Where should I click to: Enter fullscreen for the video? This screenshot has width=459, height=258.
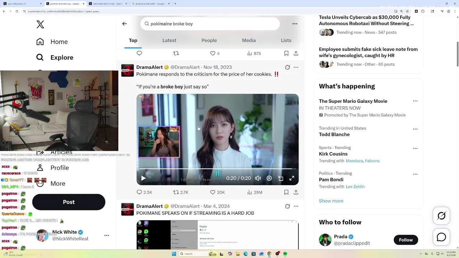[292, 178]
